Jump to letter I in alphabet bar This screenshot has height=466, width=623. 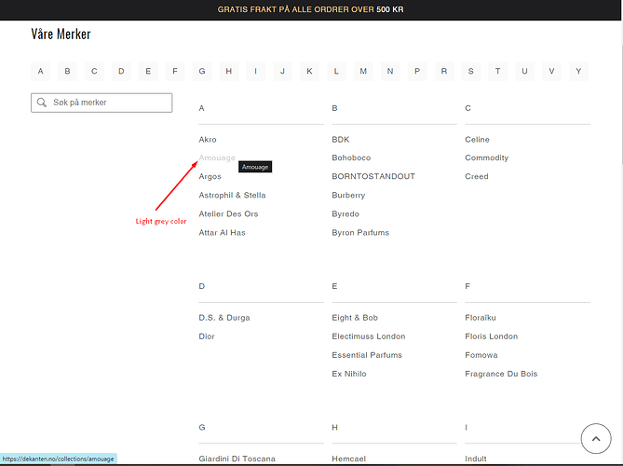click(255, 71)
